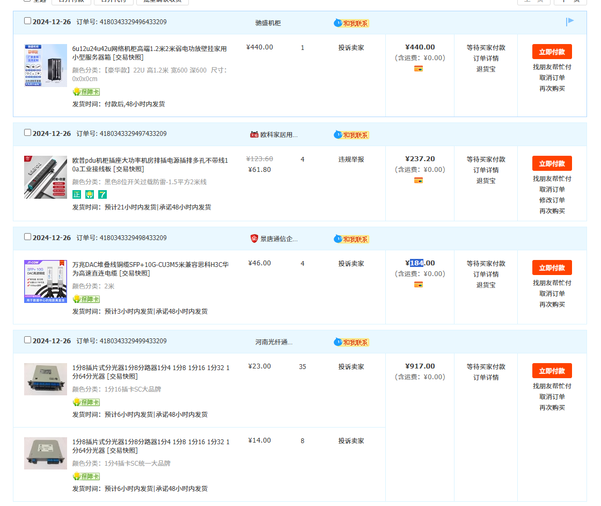
Task: Click the green 7 badge on PDU item
Action: 102,194
